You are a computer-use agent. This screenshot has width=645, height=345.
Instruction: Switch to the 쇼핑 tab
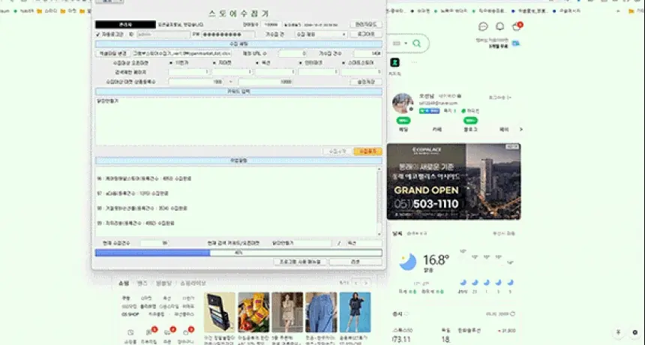pos(124,283)
